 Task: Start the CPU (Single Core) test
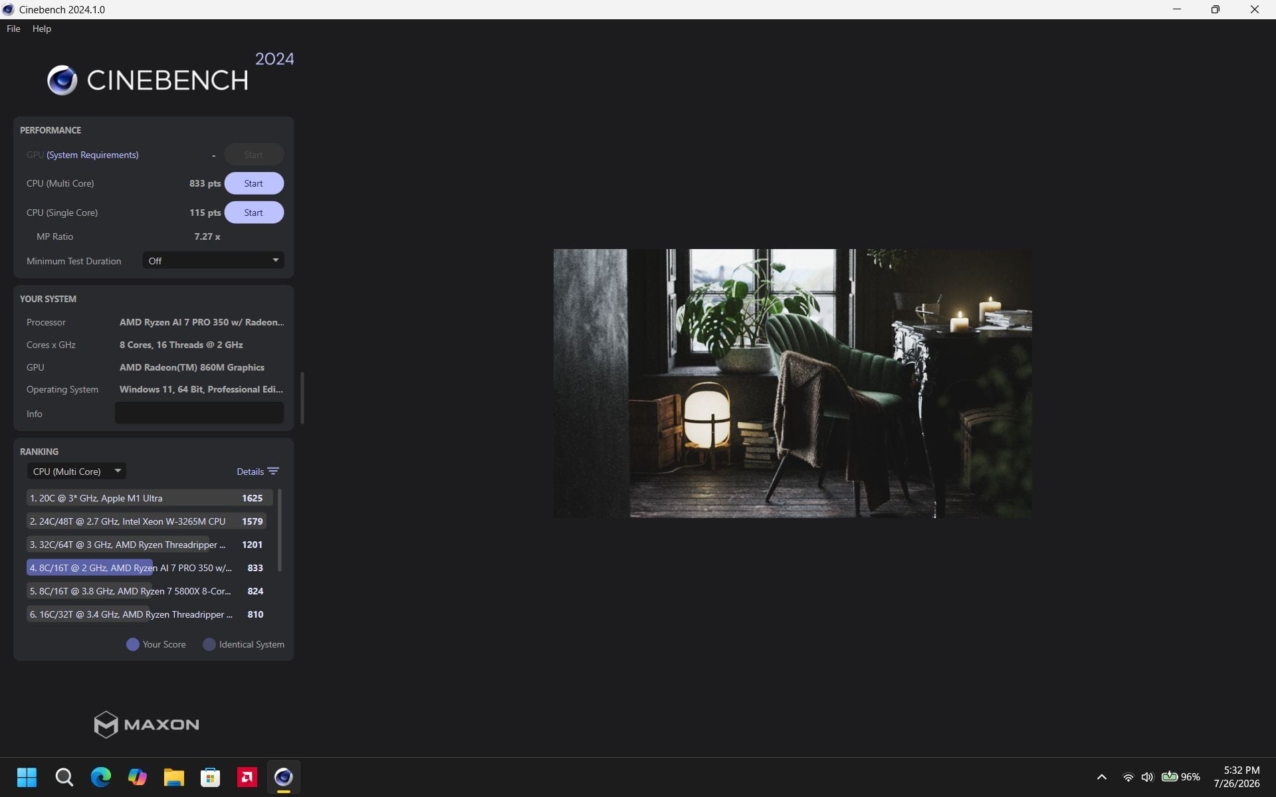pos(254,213)
